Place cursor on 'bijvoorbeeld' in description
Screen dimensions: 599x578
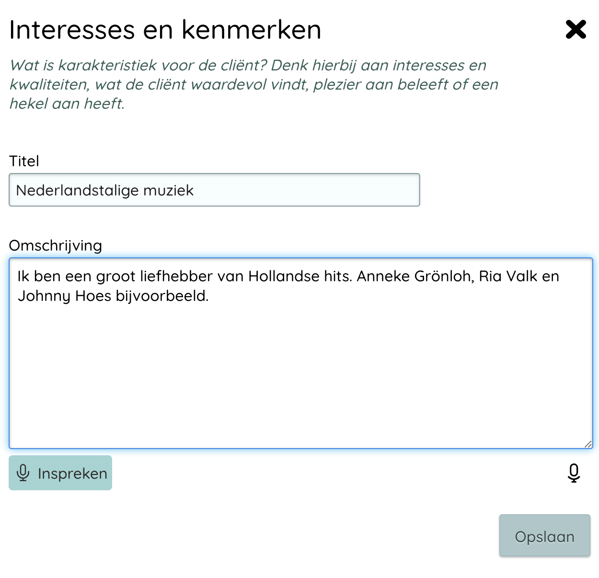161,296
